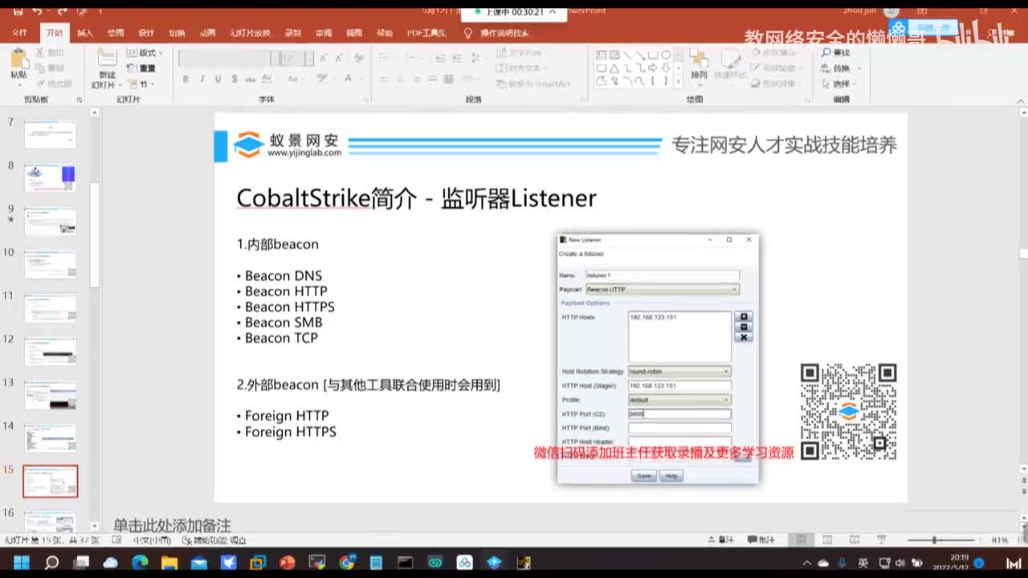1028x578 pixels.
Task: Click the slide thumbnail panel scrollbar
Action: tap(93, 235)
